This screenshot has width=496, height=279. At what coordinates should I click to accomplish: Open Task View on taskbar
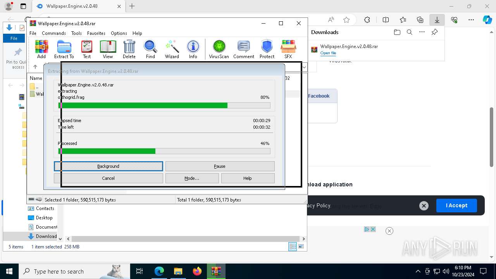click(139, 271)
